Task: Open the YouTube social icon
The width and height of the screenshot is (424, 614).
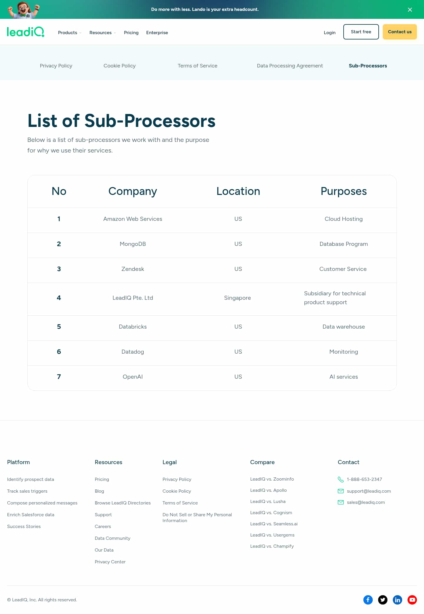Action: pos(412,600)
